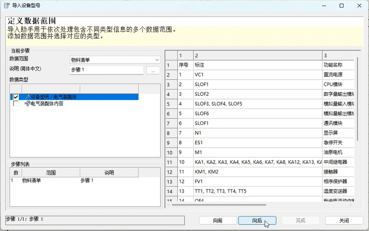Click the 标注 header cell
Viewport: 369px width, 231px height.
(x=258, y=65)
